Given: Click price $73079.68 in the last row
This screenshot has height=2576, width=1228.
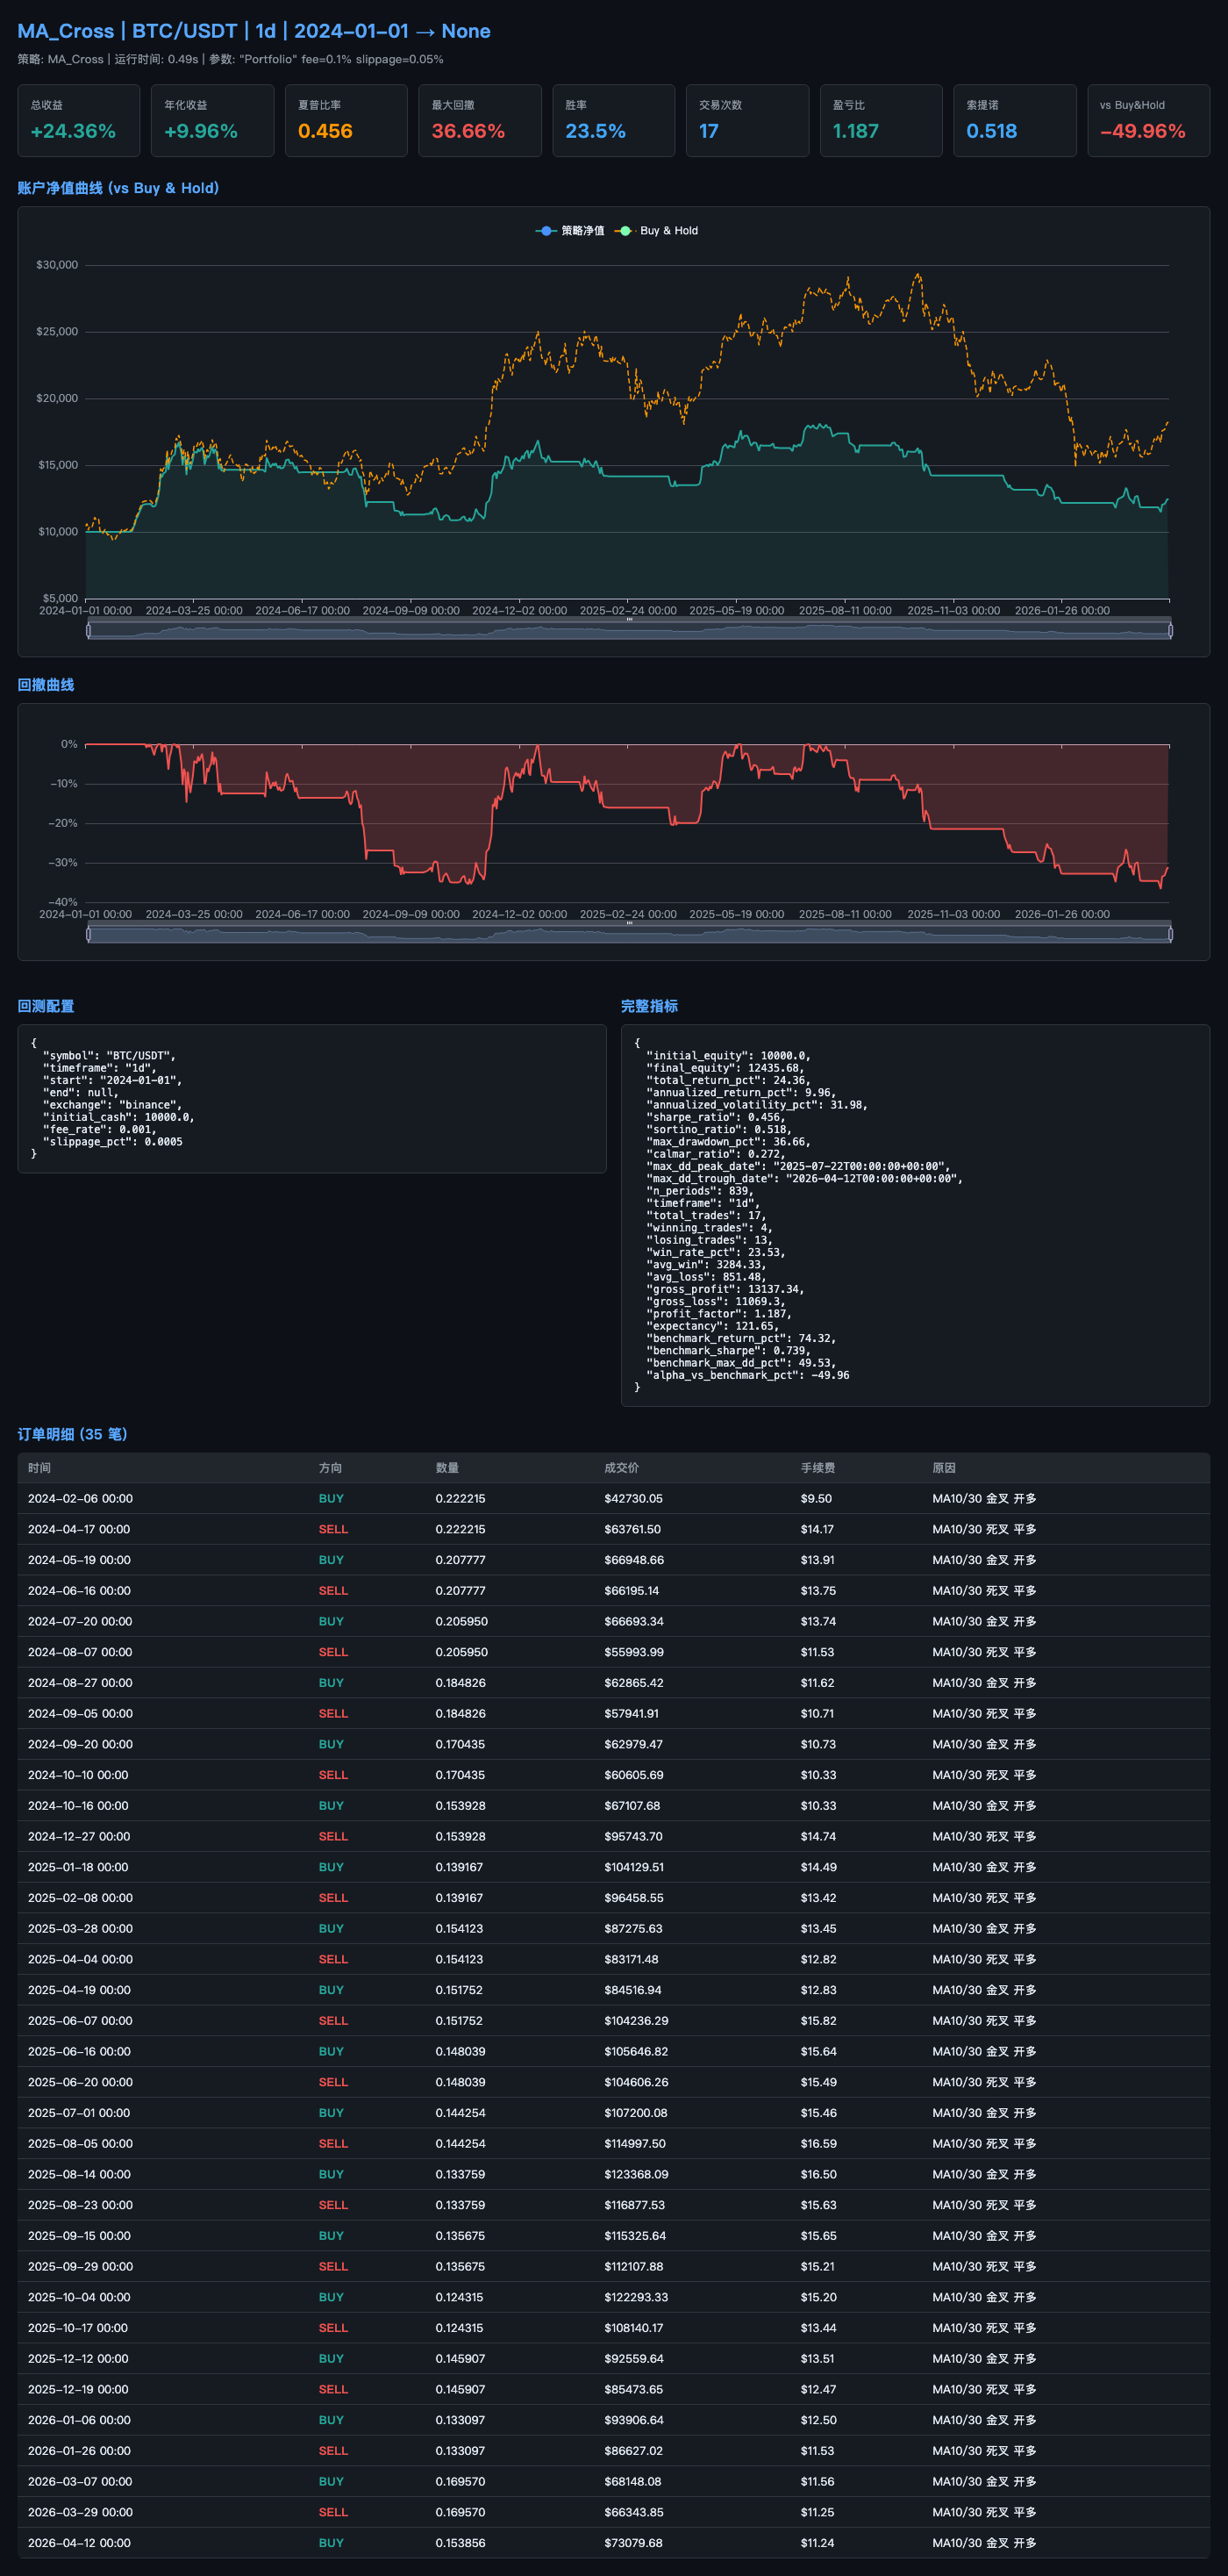Looking at the screenshot, I should [x=633, y=2543].
